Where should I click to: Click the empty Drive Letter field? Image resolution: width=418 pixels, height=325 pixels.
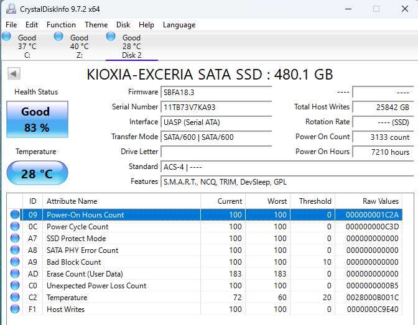(x=216, y=152)
